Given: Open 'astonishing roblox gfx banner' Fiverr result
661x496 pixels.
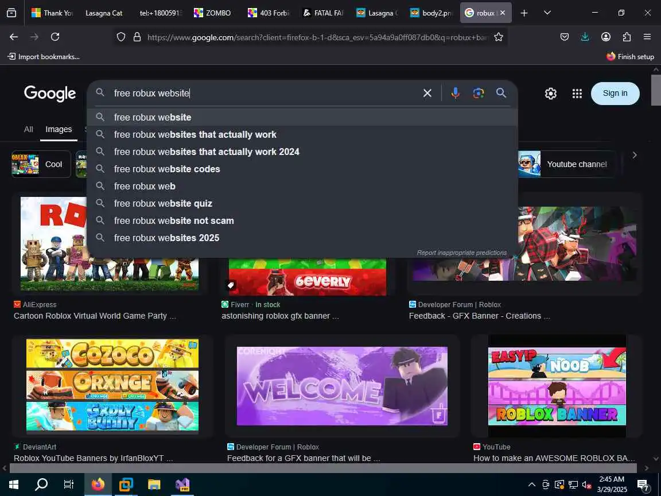Looking at the screenshot, I should (x=281, y=316).
